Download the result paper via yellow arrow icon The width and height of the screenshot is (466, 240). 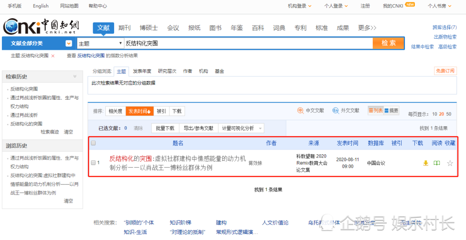425,163
